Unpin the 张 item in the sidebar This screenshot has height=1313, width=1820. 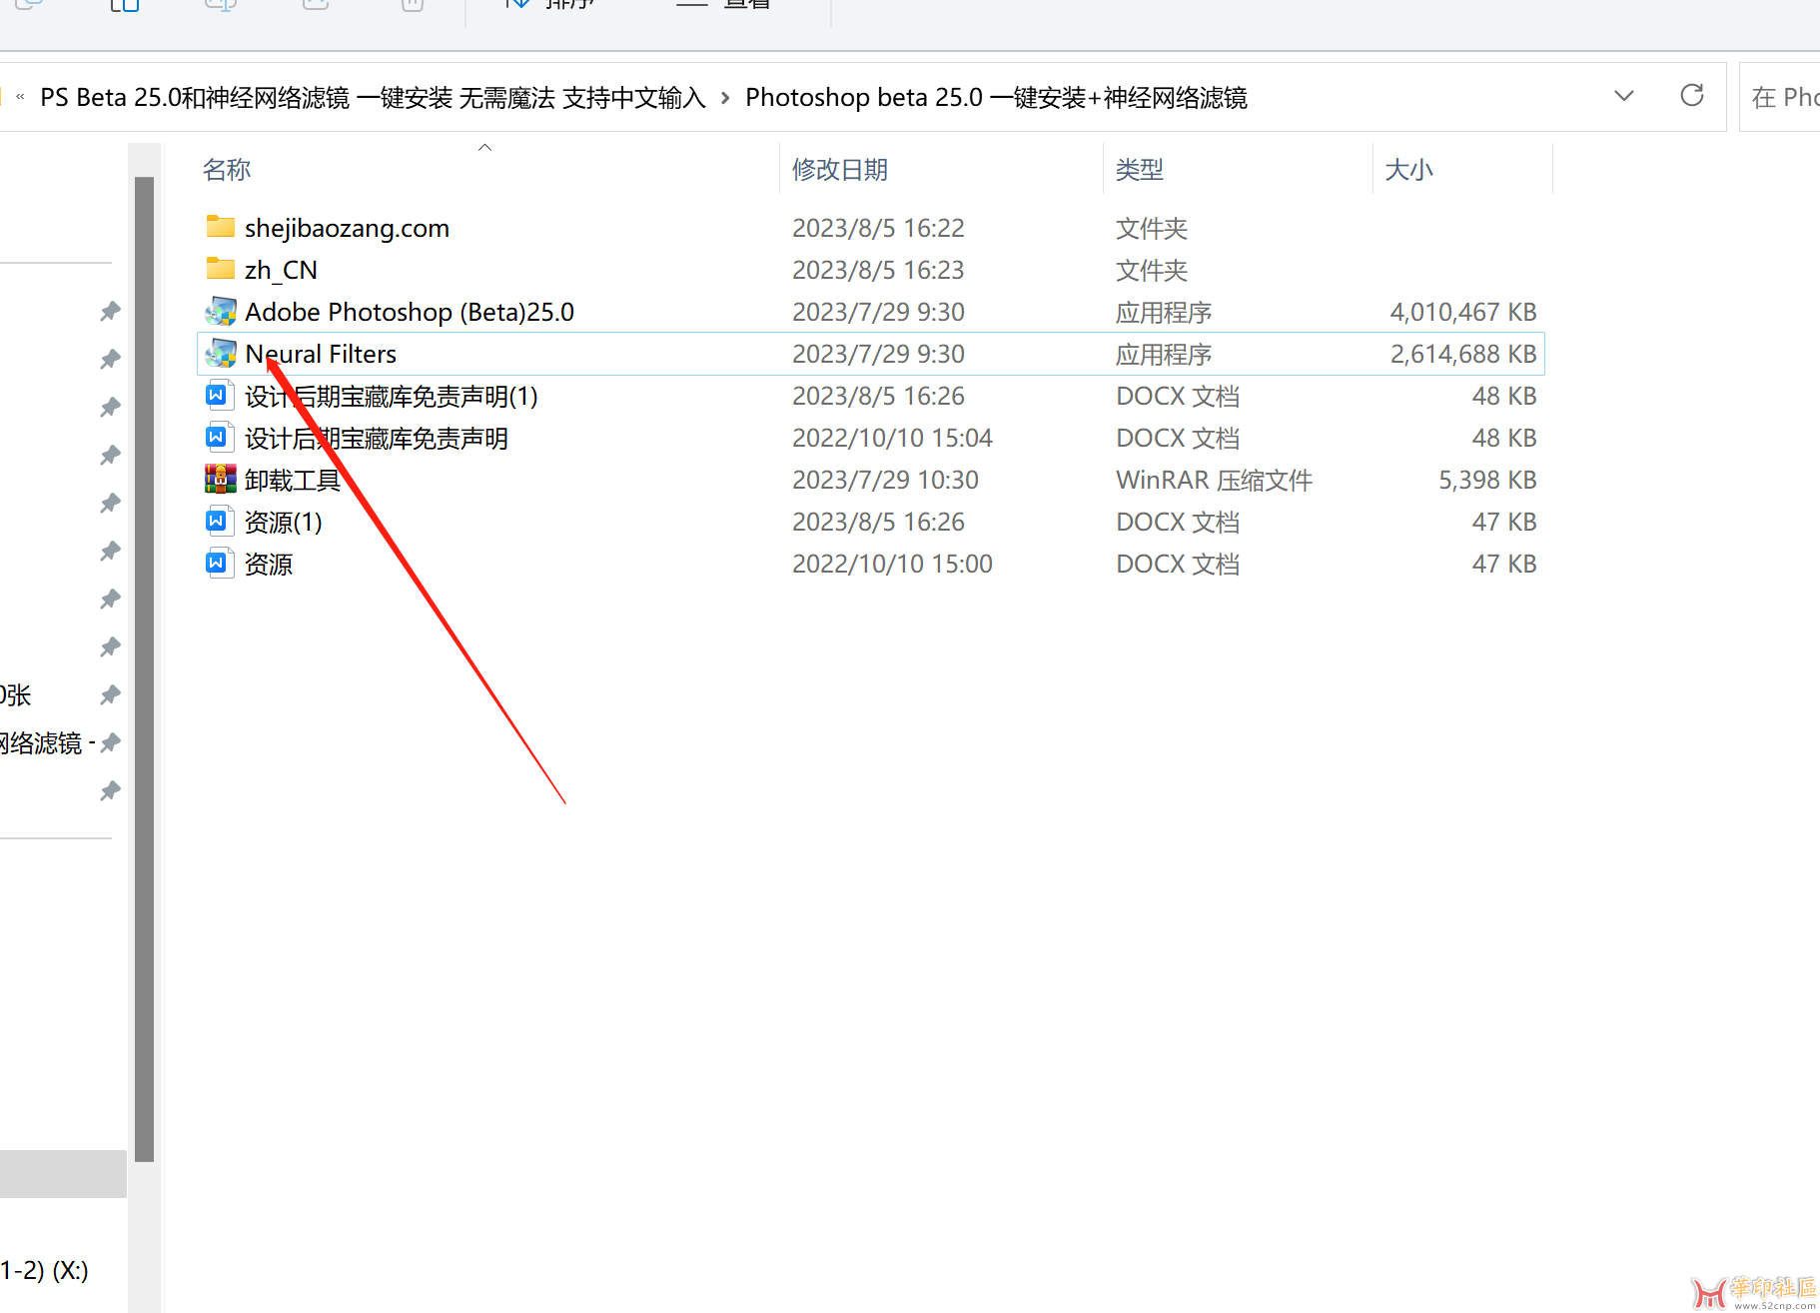point(110,694)
